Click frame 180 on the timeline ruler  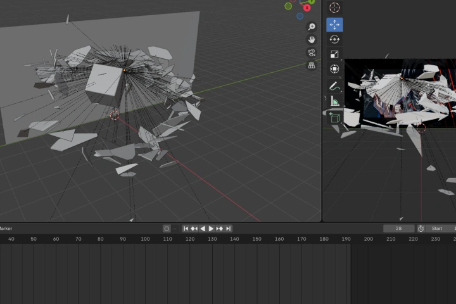(x=324, y=239)
